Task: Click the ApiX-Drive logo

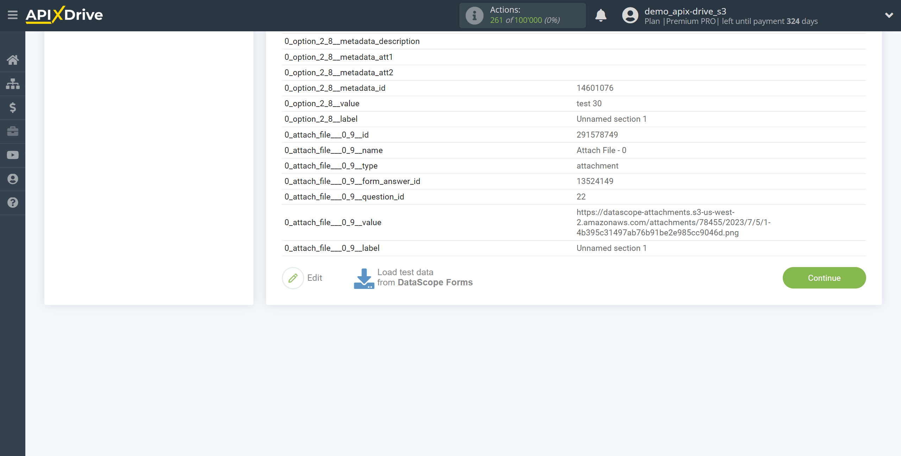Action: pos(64,15)
